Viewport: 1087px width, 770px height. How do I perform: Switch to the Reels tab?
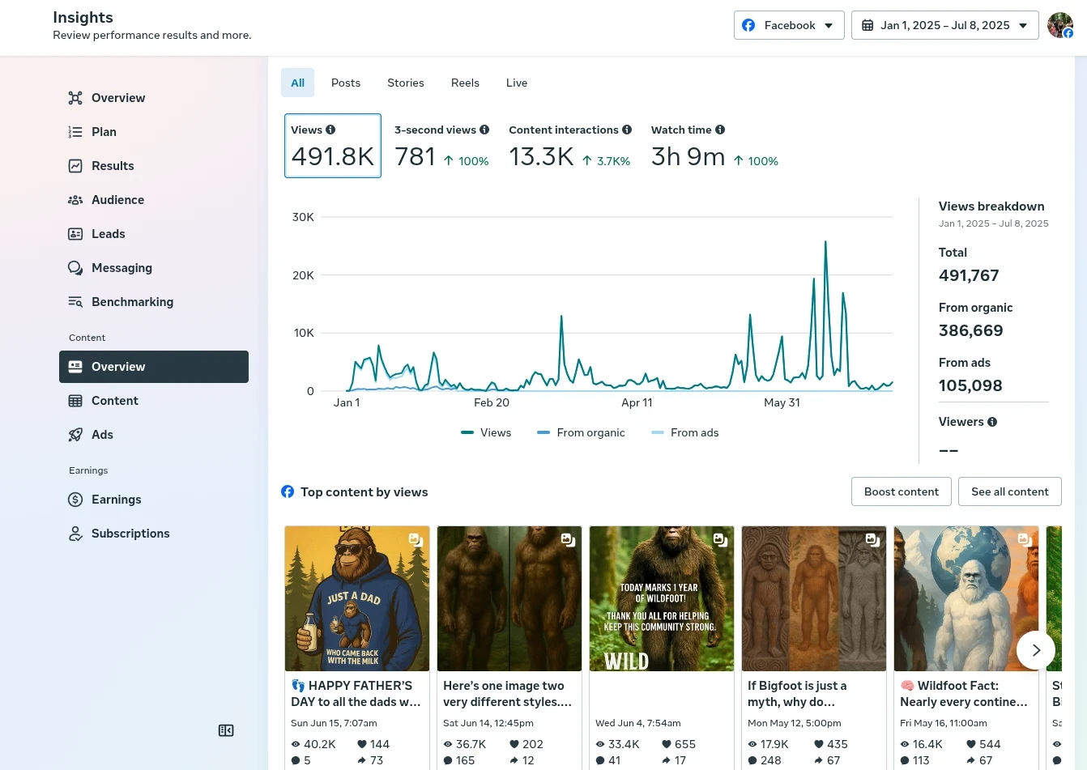[x=465, y=83]
